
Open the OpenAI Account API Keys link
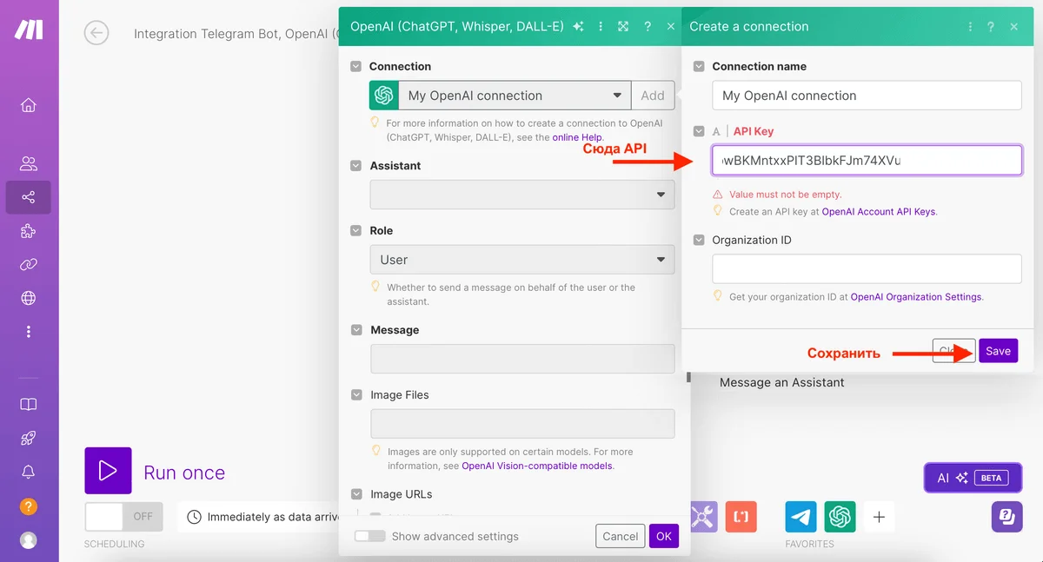[879, 211]
